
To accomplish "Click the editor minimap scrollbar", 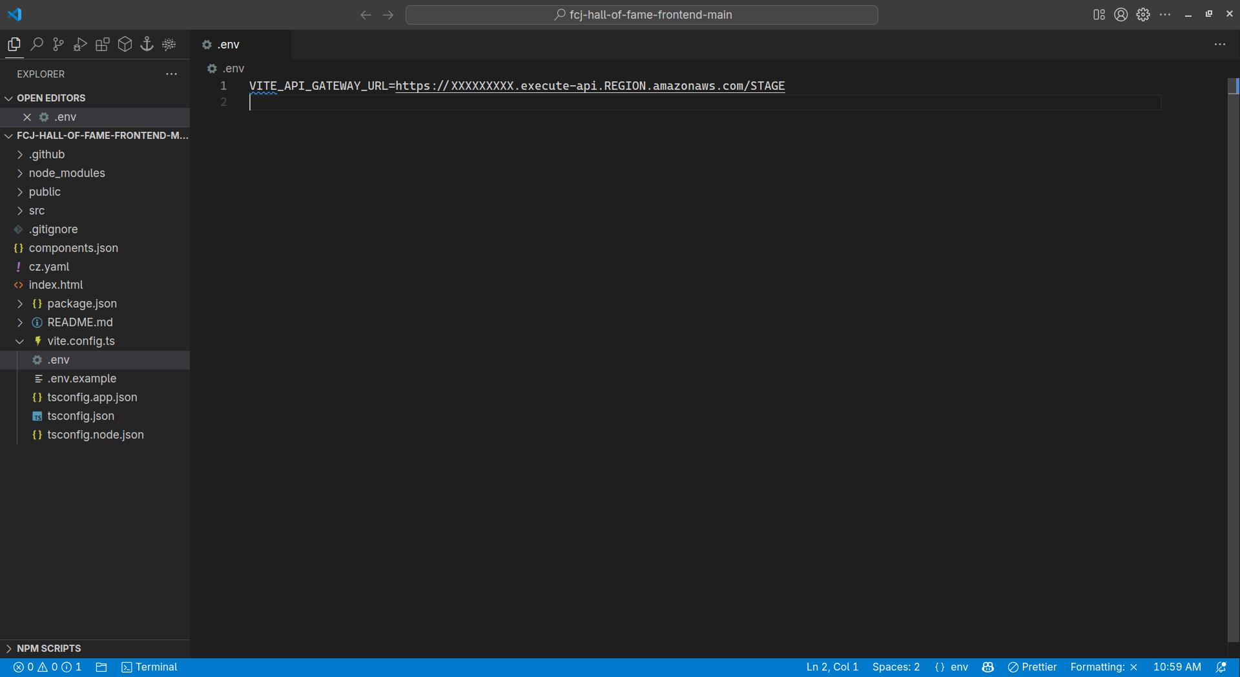I will pyautogui.click(x=1233, y=359).
